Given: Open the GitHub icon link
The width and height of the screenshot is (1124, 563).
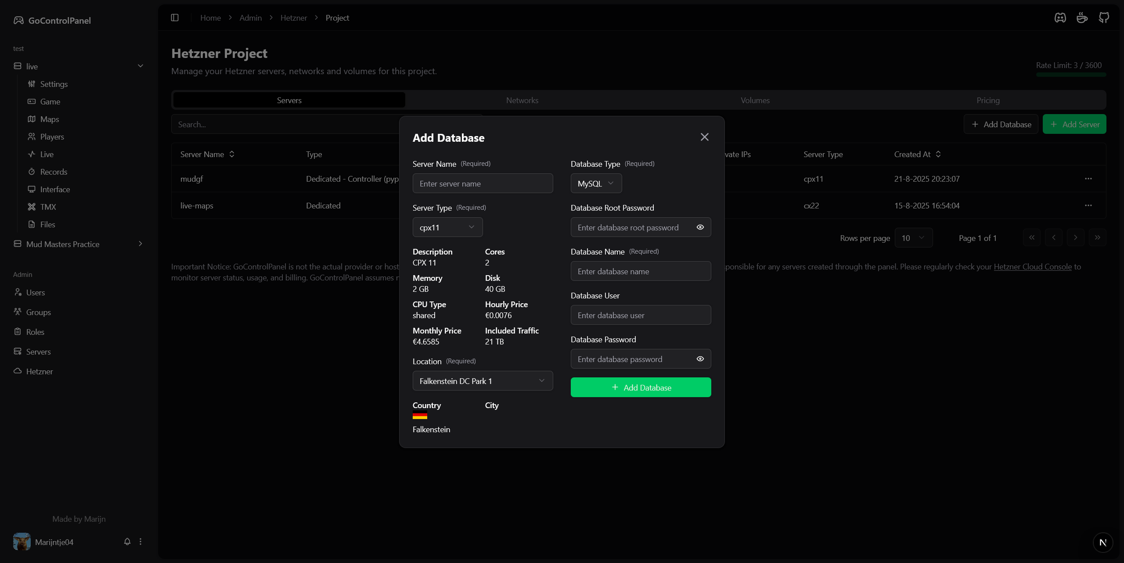Looking at the screenshot, I should pyautogui.click(x=1104, y=18).
